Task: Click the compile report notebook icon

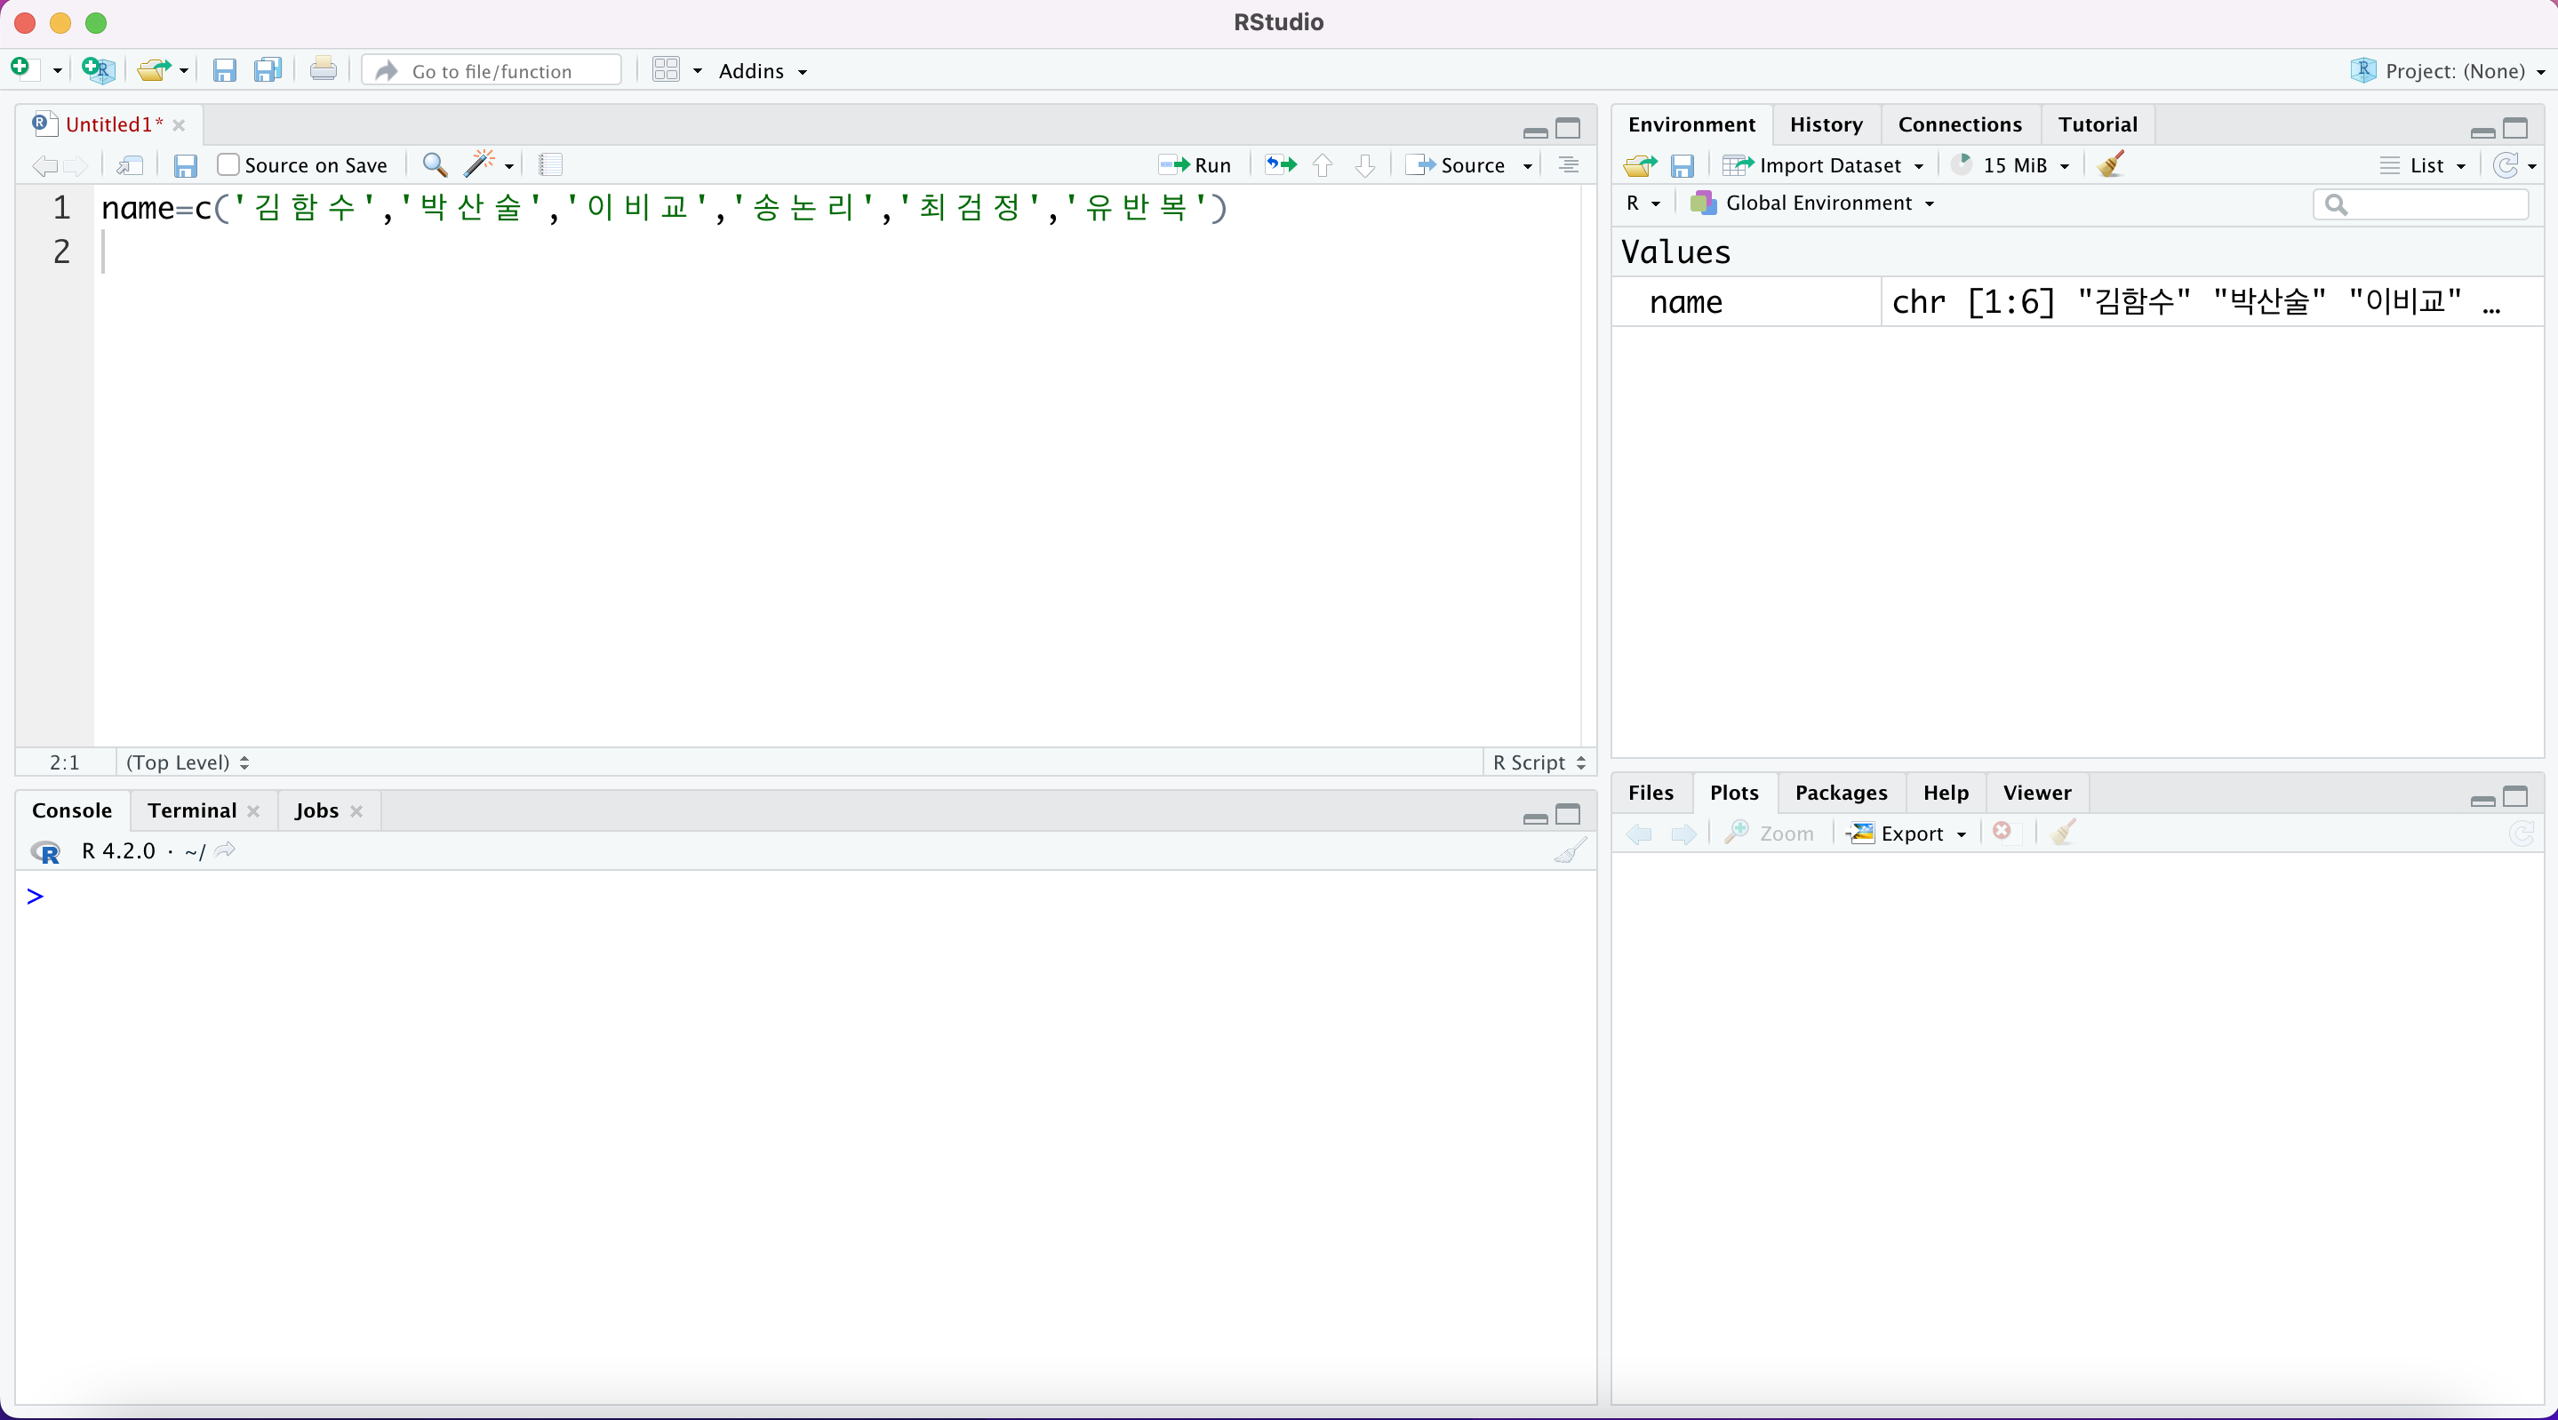Action: pos(551,165)
